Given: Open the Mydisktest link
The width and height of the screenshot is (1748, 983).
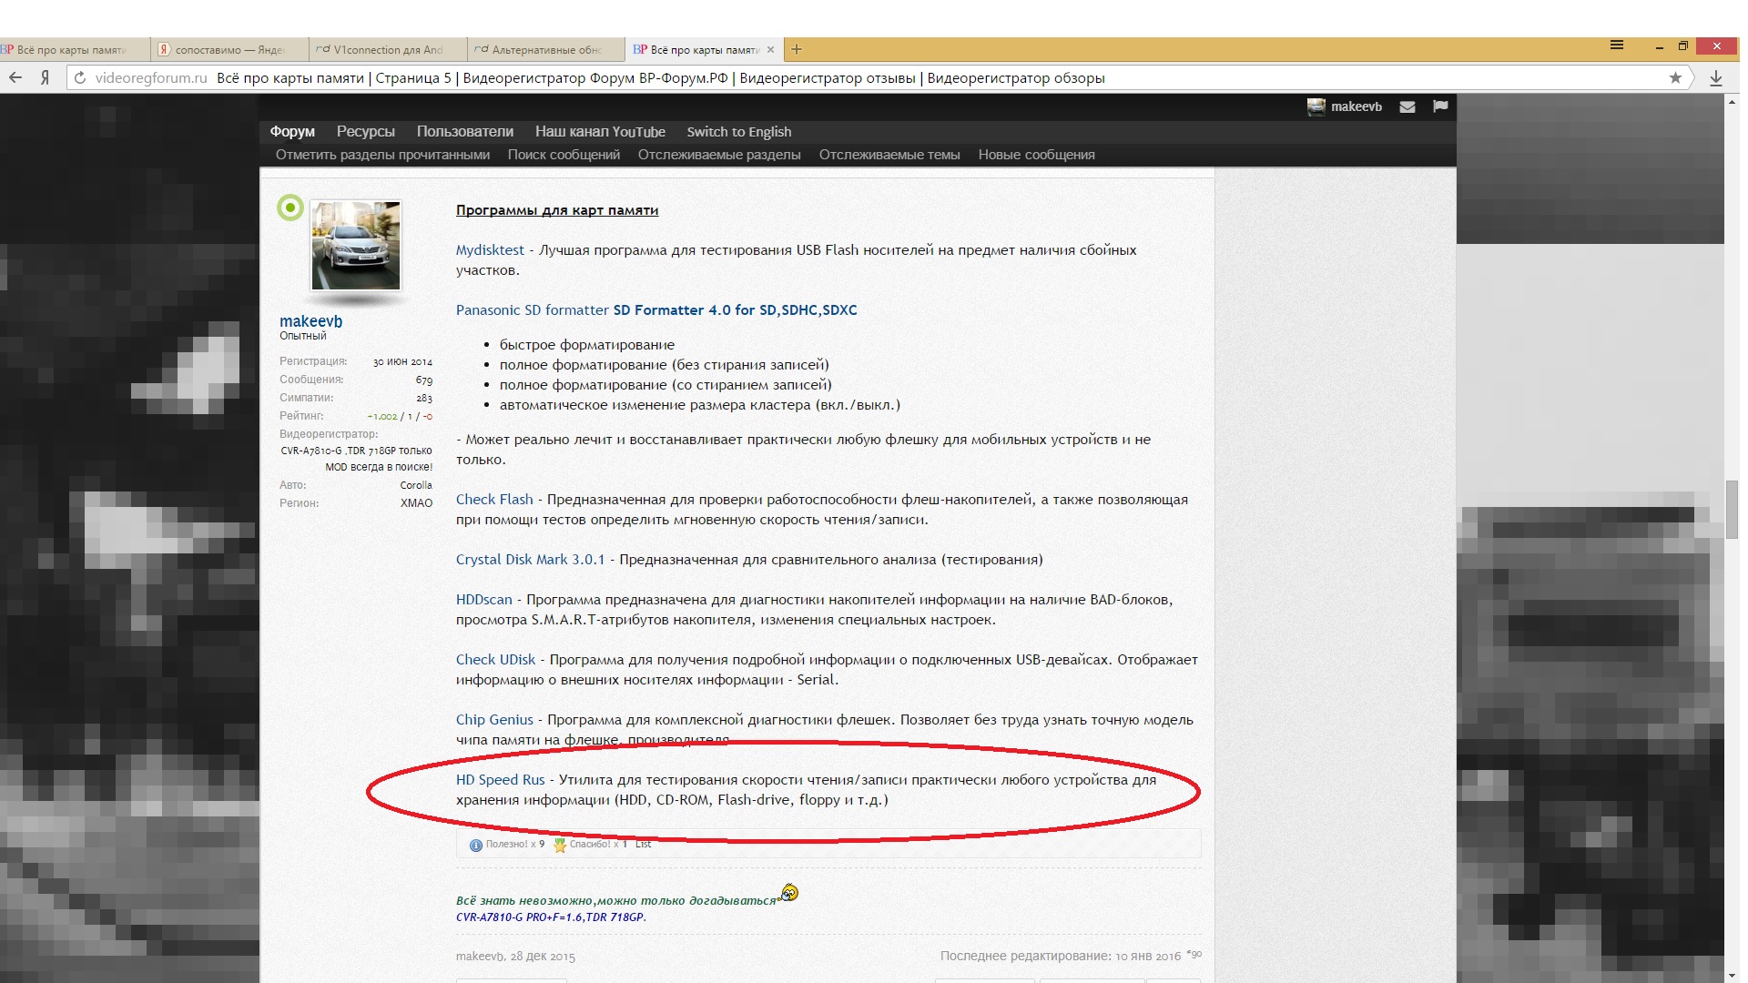Looking at the screenshot, I should coord(490,250).
